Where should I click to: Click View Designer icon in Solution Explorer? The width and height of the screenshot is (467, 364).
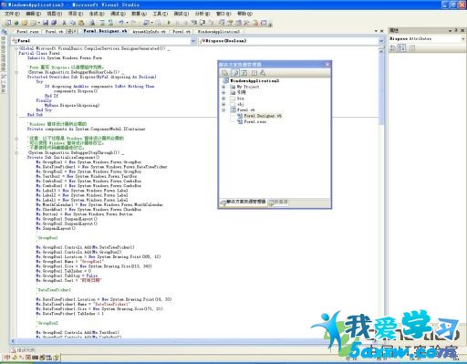263,73
